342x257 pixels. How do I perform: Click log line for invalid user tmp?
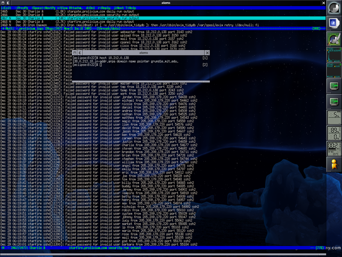(91, 87)
